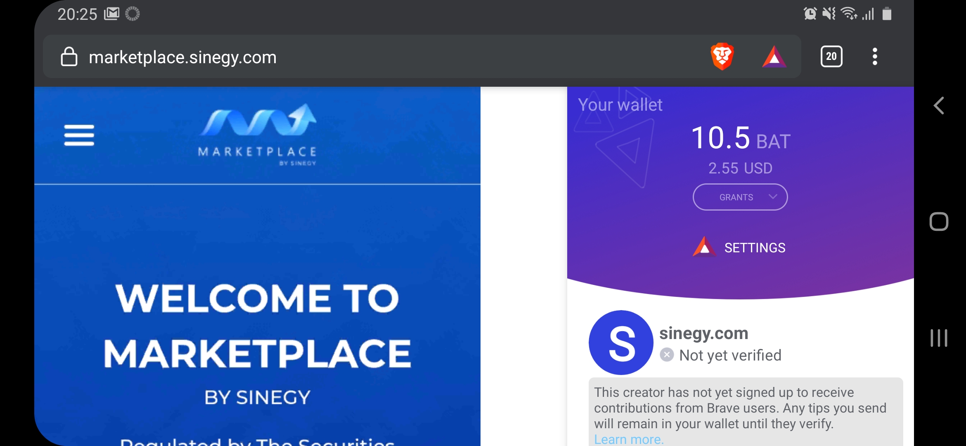Tap the Your wallet heading
Image resolution: width=966 pixels, height=446 pixels.
620,105
